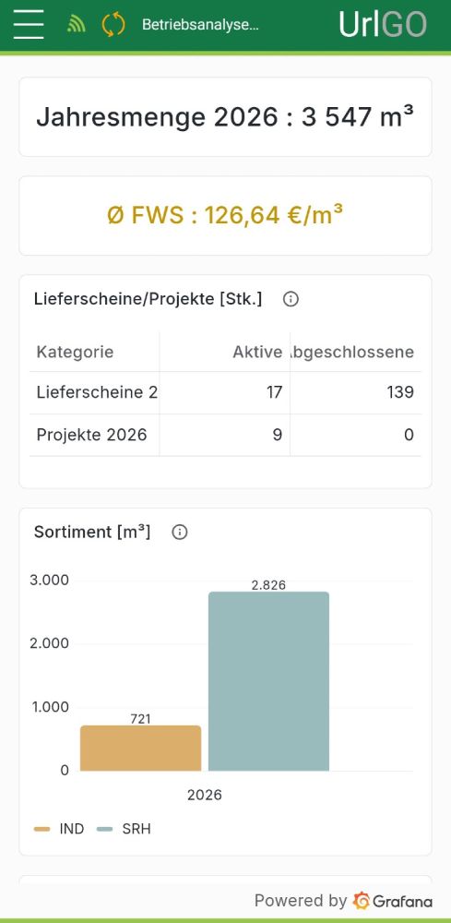Select the Betriebsanalyse page title
The width and height of the screenshot is (451, 923).
[200, 25]
